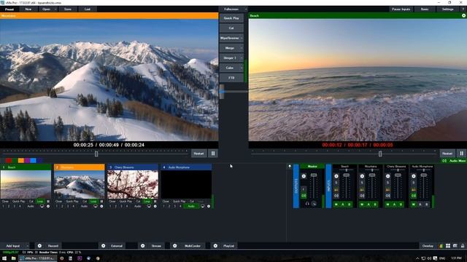
Task: Open Audio Microphone channel settings gear
Action: pyautogui.click(x=414, y=176)
